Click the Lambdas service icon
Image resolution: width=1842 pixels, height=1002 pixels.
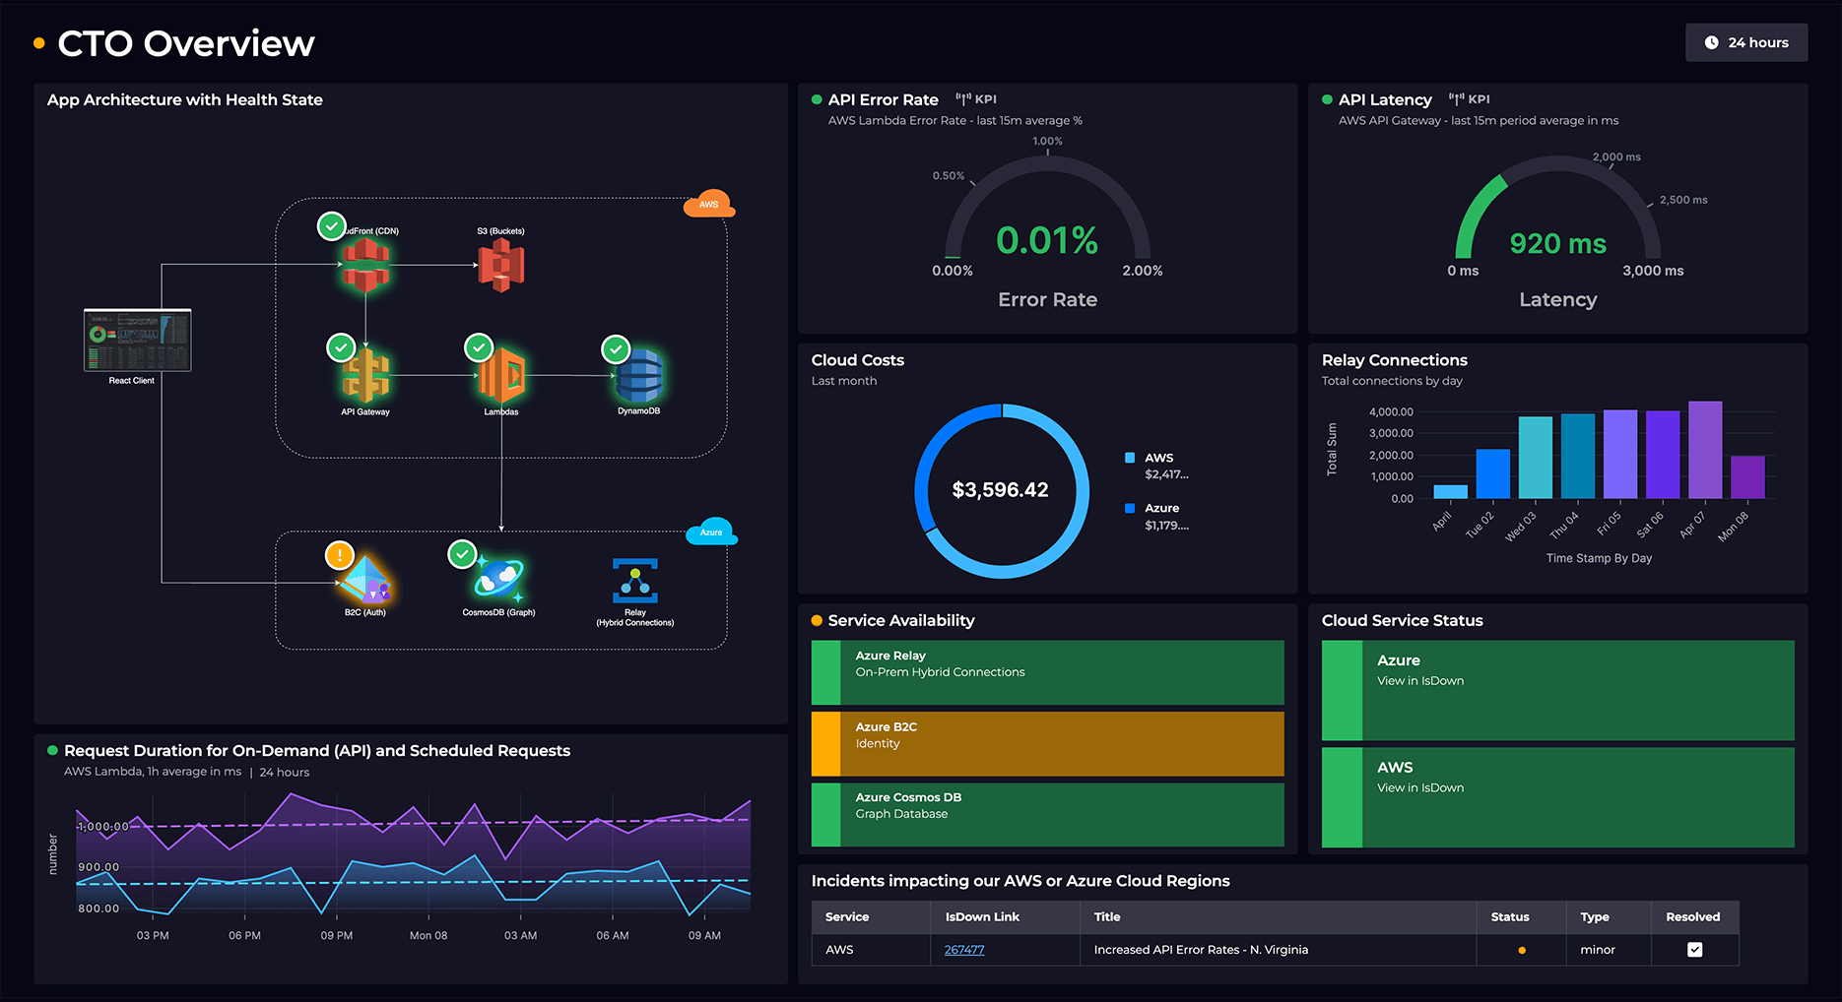click(501, 376)
